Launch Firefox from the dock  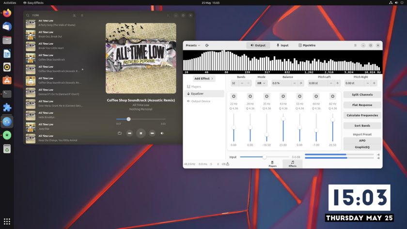[x=7, y=13]
